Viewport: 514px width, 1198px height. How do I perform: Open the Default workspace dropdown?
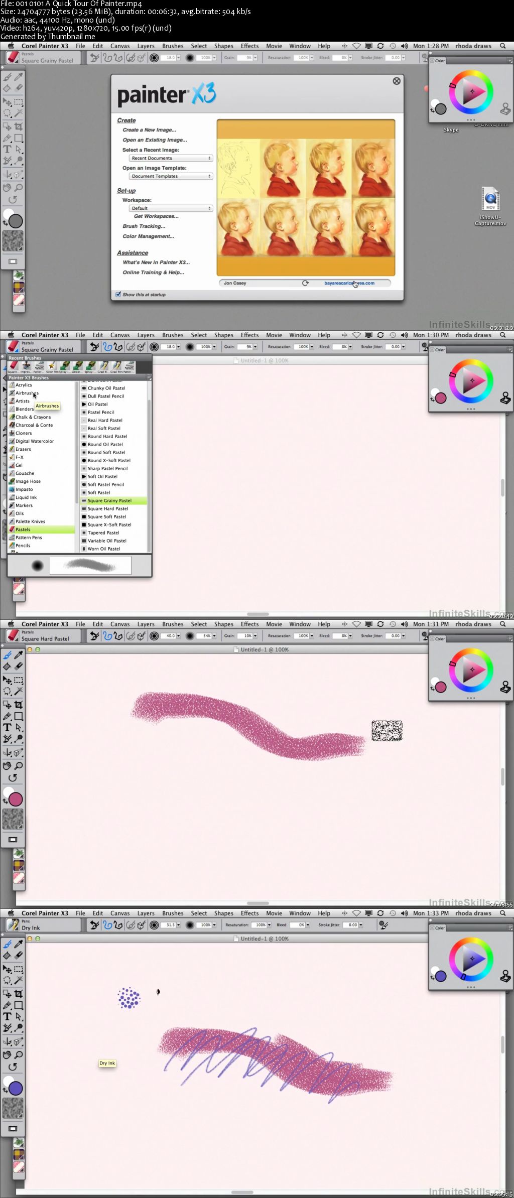[x=171, y=208]
